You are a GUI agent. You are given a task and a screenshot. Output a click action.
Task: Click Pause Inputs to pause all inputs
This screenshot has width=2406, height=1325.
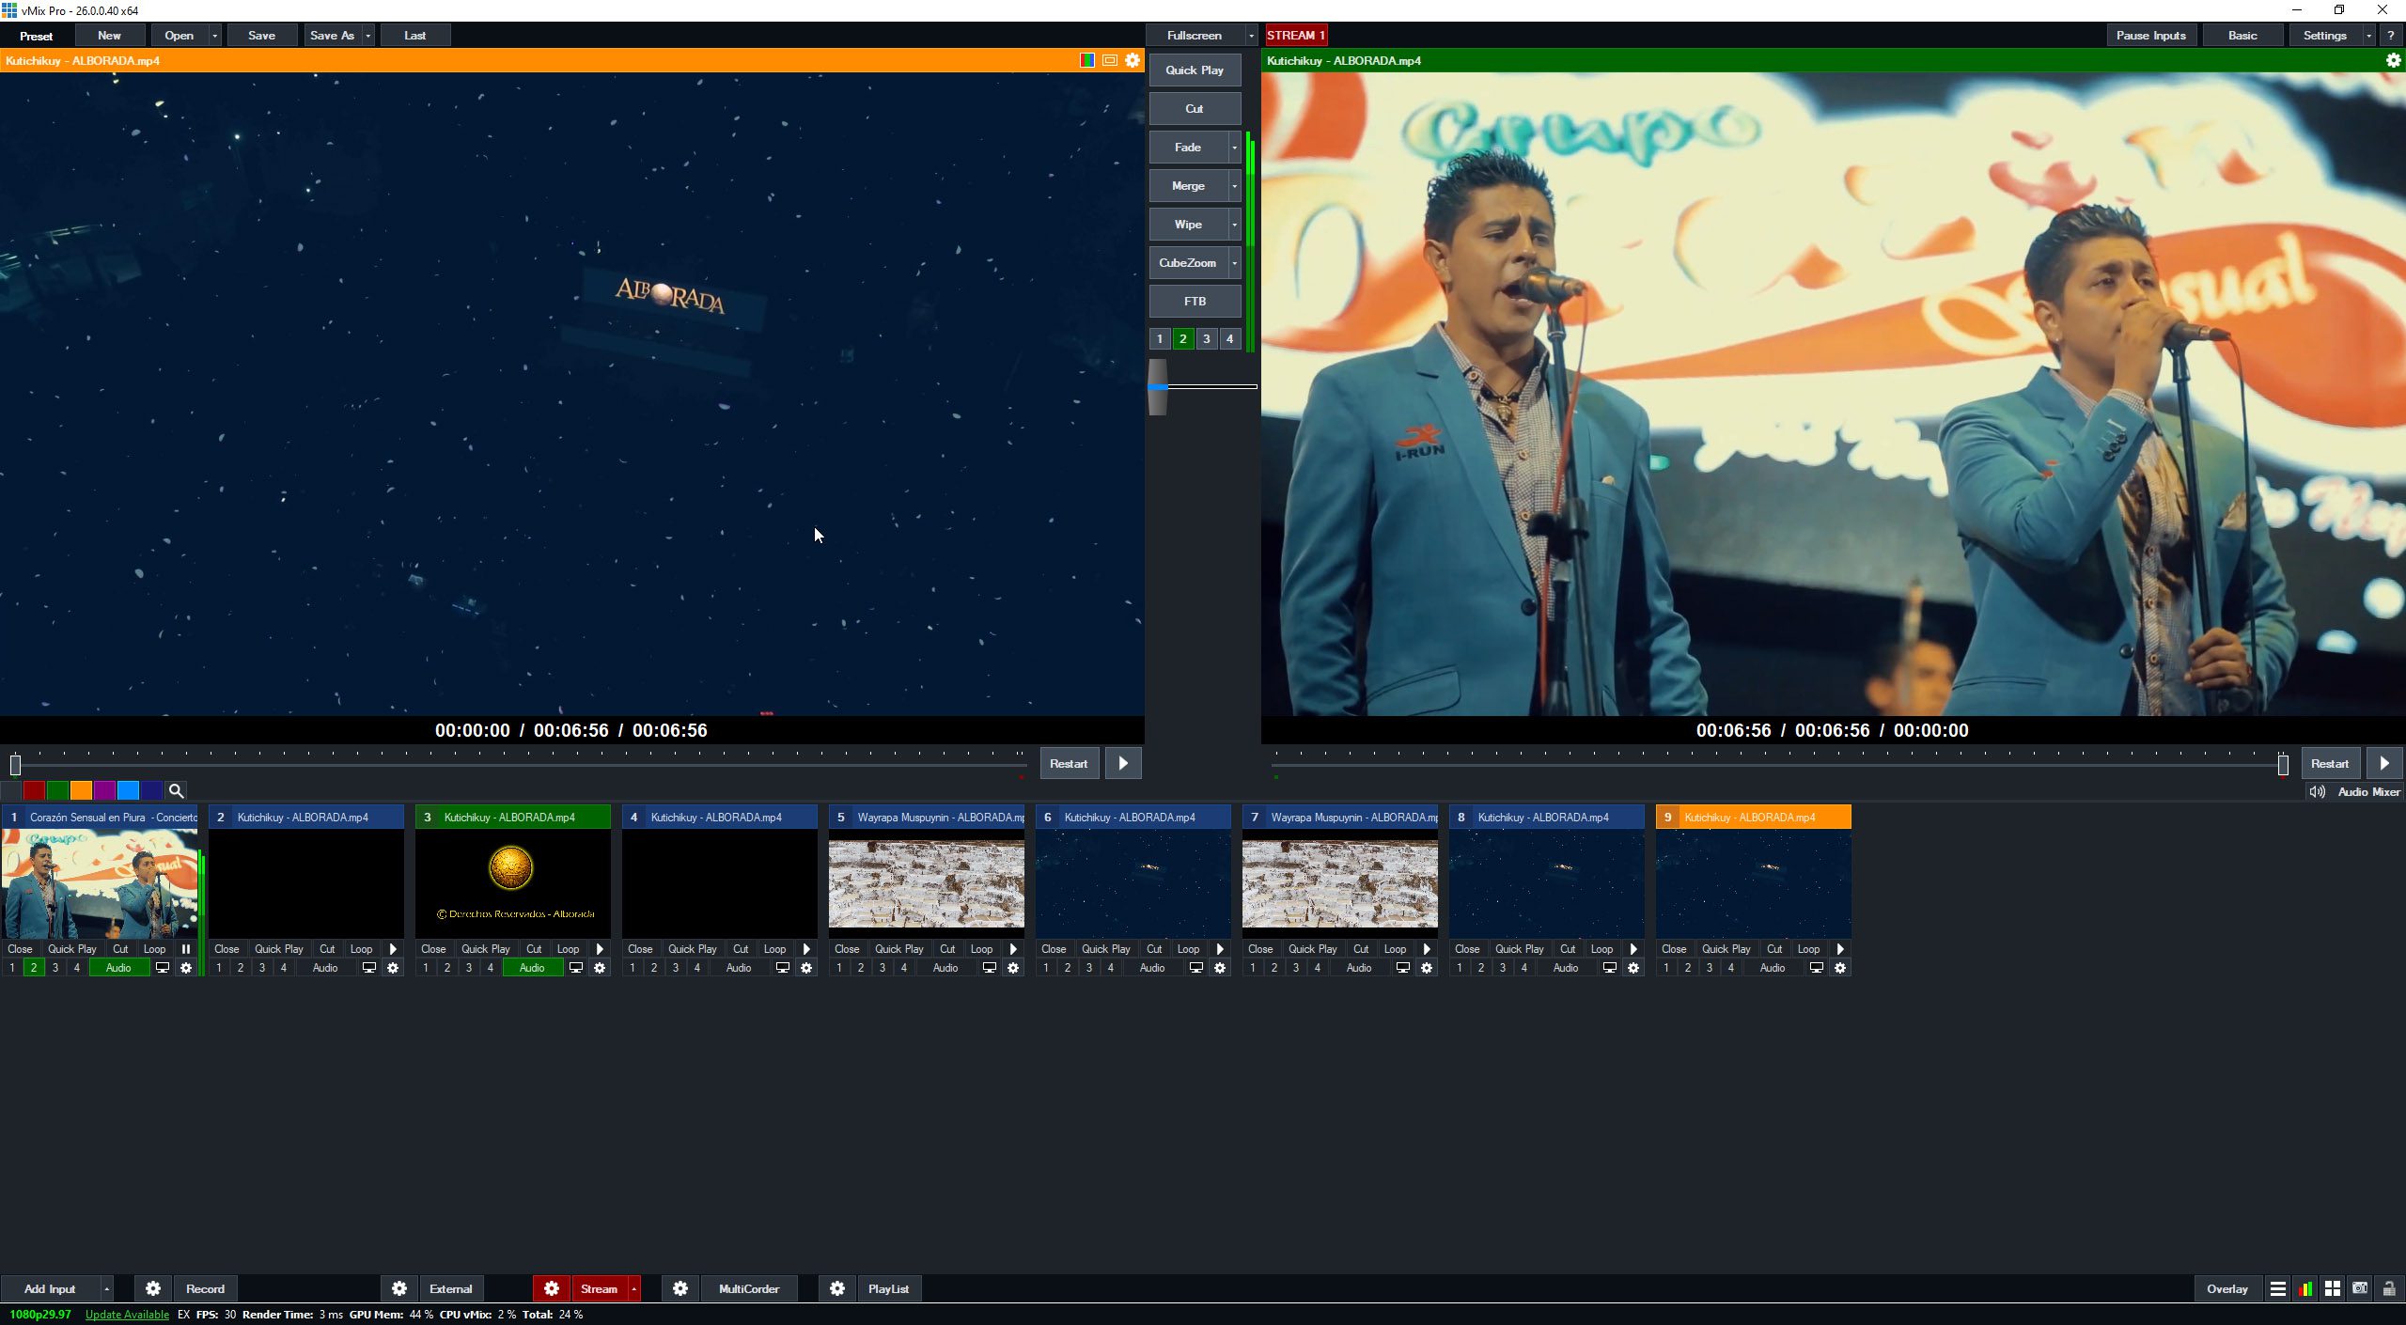click(x=2151, y=35)
